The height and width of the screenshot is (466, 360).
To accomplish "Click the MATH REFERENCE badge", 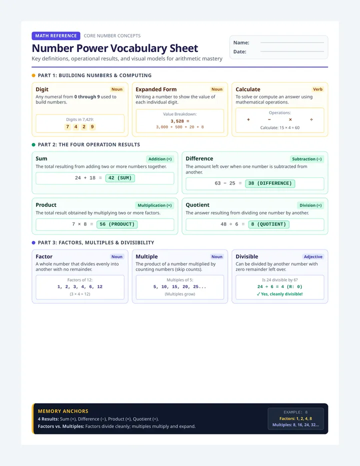I will coord(56,35).
